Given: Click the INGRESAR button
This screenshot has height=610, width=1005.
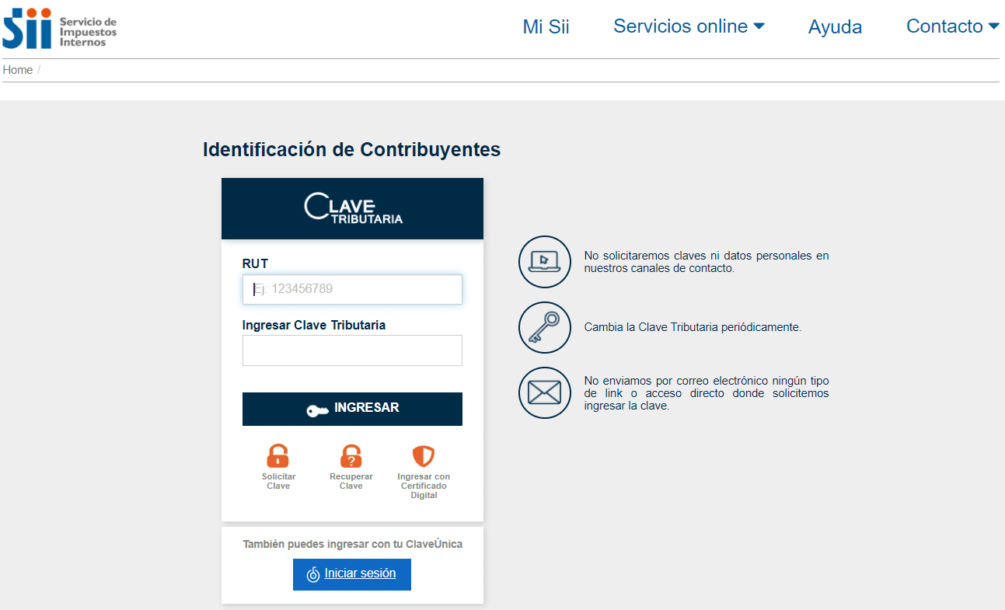Looking at the screenshot, I should [352, 409].
